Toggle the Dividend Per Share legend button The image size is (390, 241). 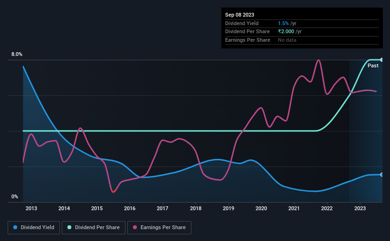pos(94,228)
